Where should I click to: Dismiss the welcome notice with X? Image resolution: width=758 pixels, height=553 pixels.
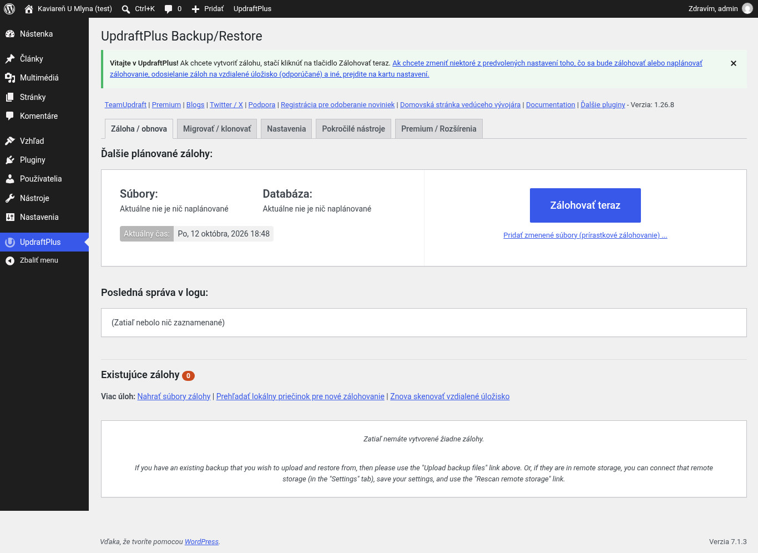(x=734, y=63)
